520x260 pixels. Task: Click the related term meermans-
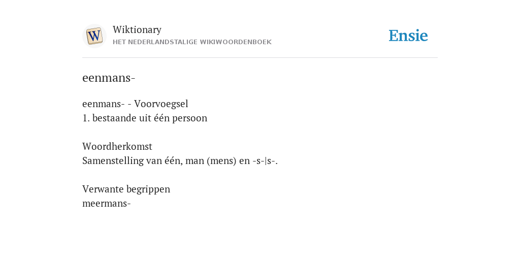click(107, 203)
